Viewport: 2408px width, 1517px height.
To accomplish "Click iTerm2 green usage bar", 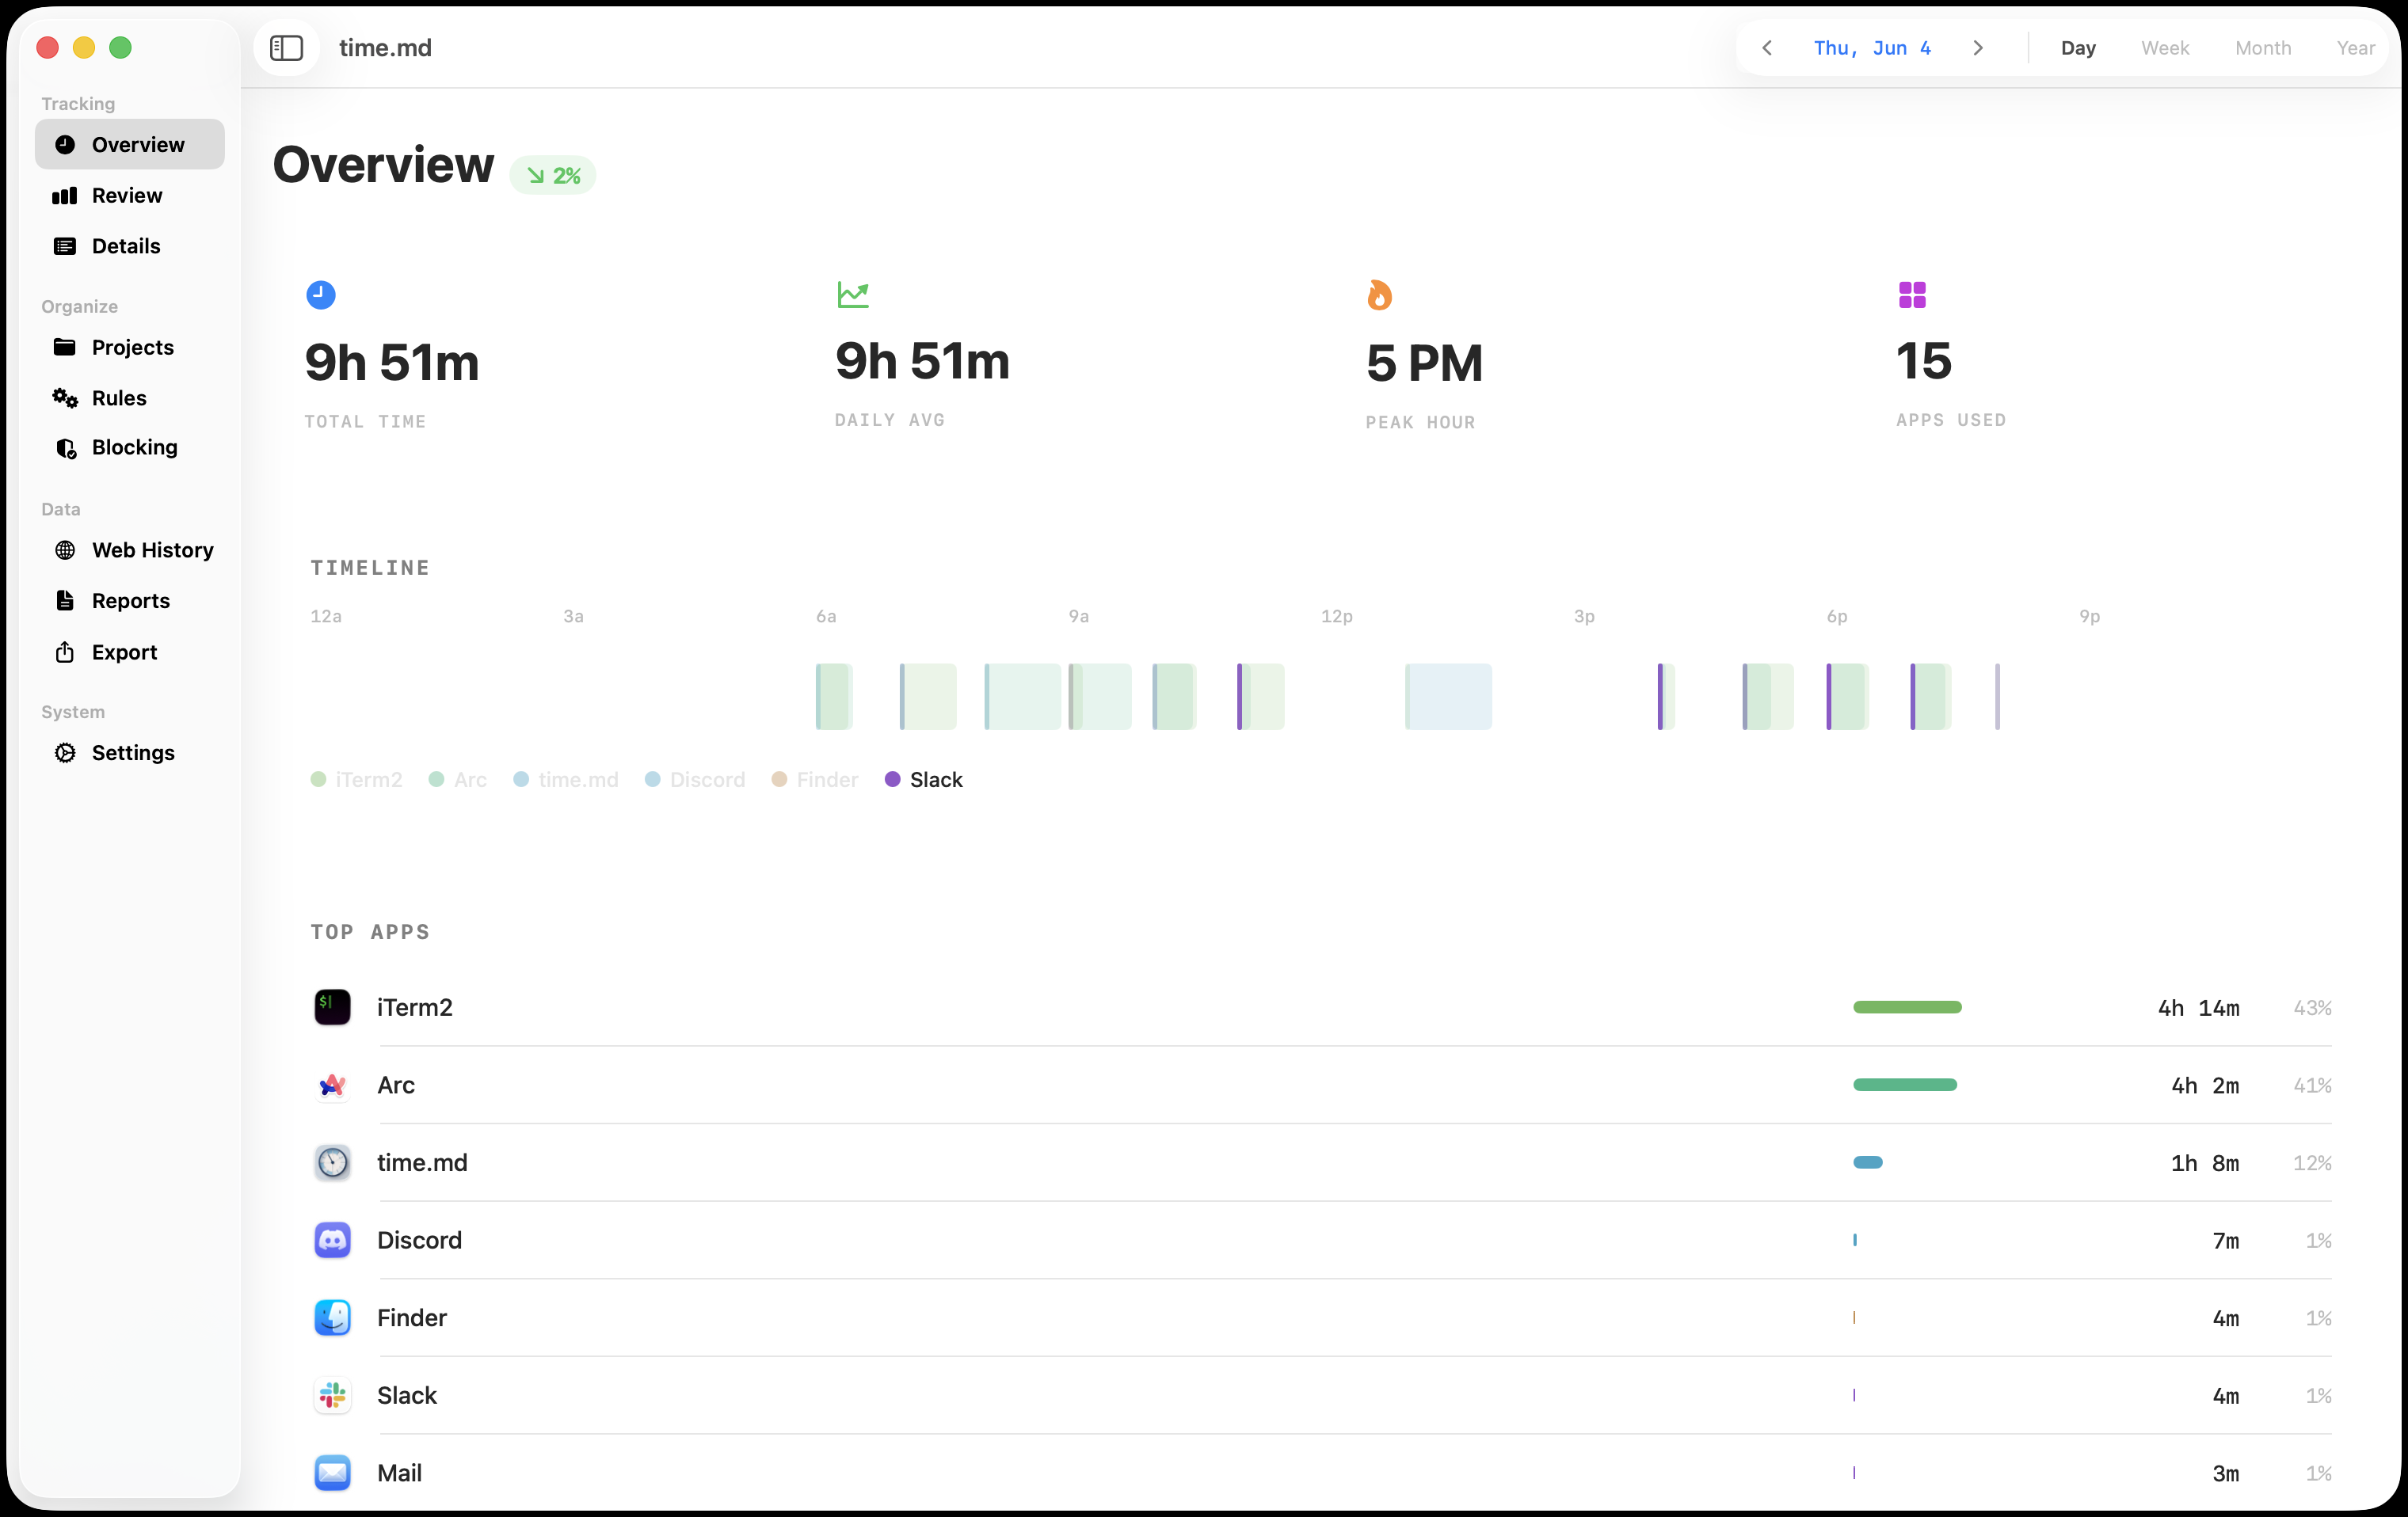I will coord(1907,1007).
